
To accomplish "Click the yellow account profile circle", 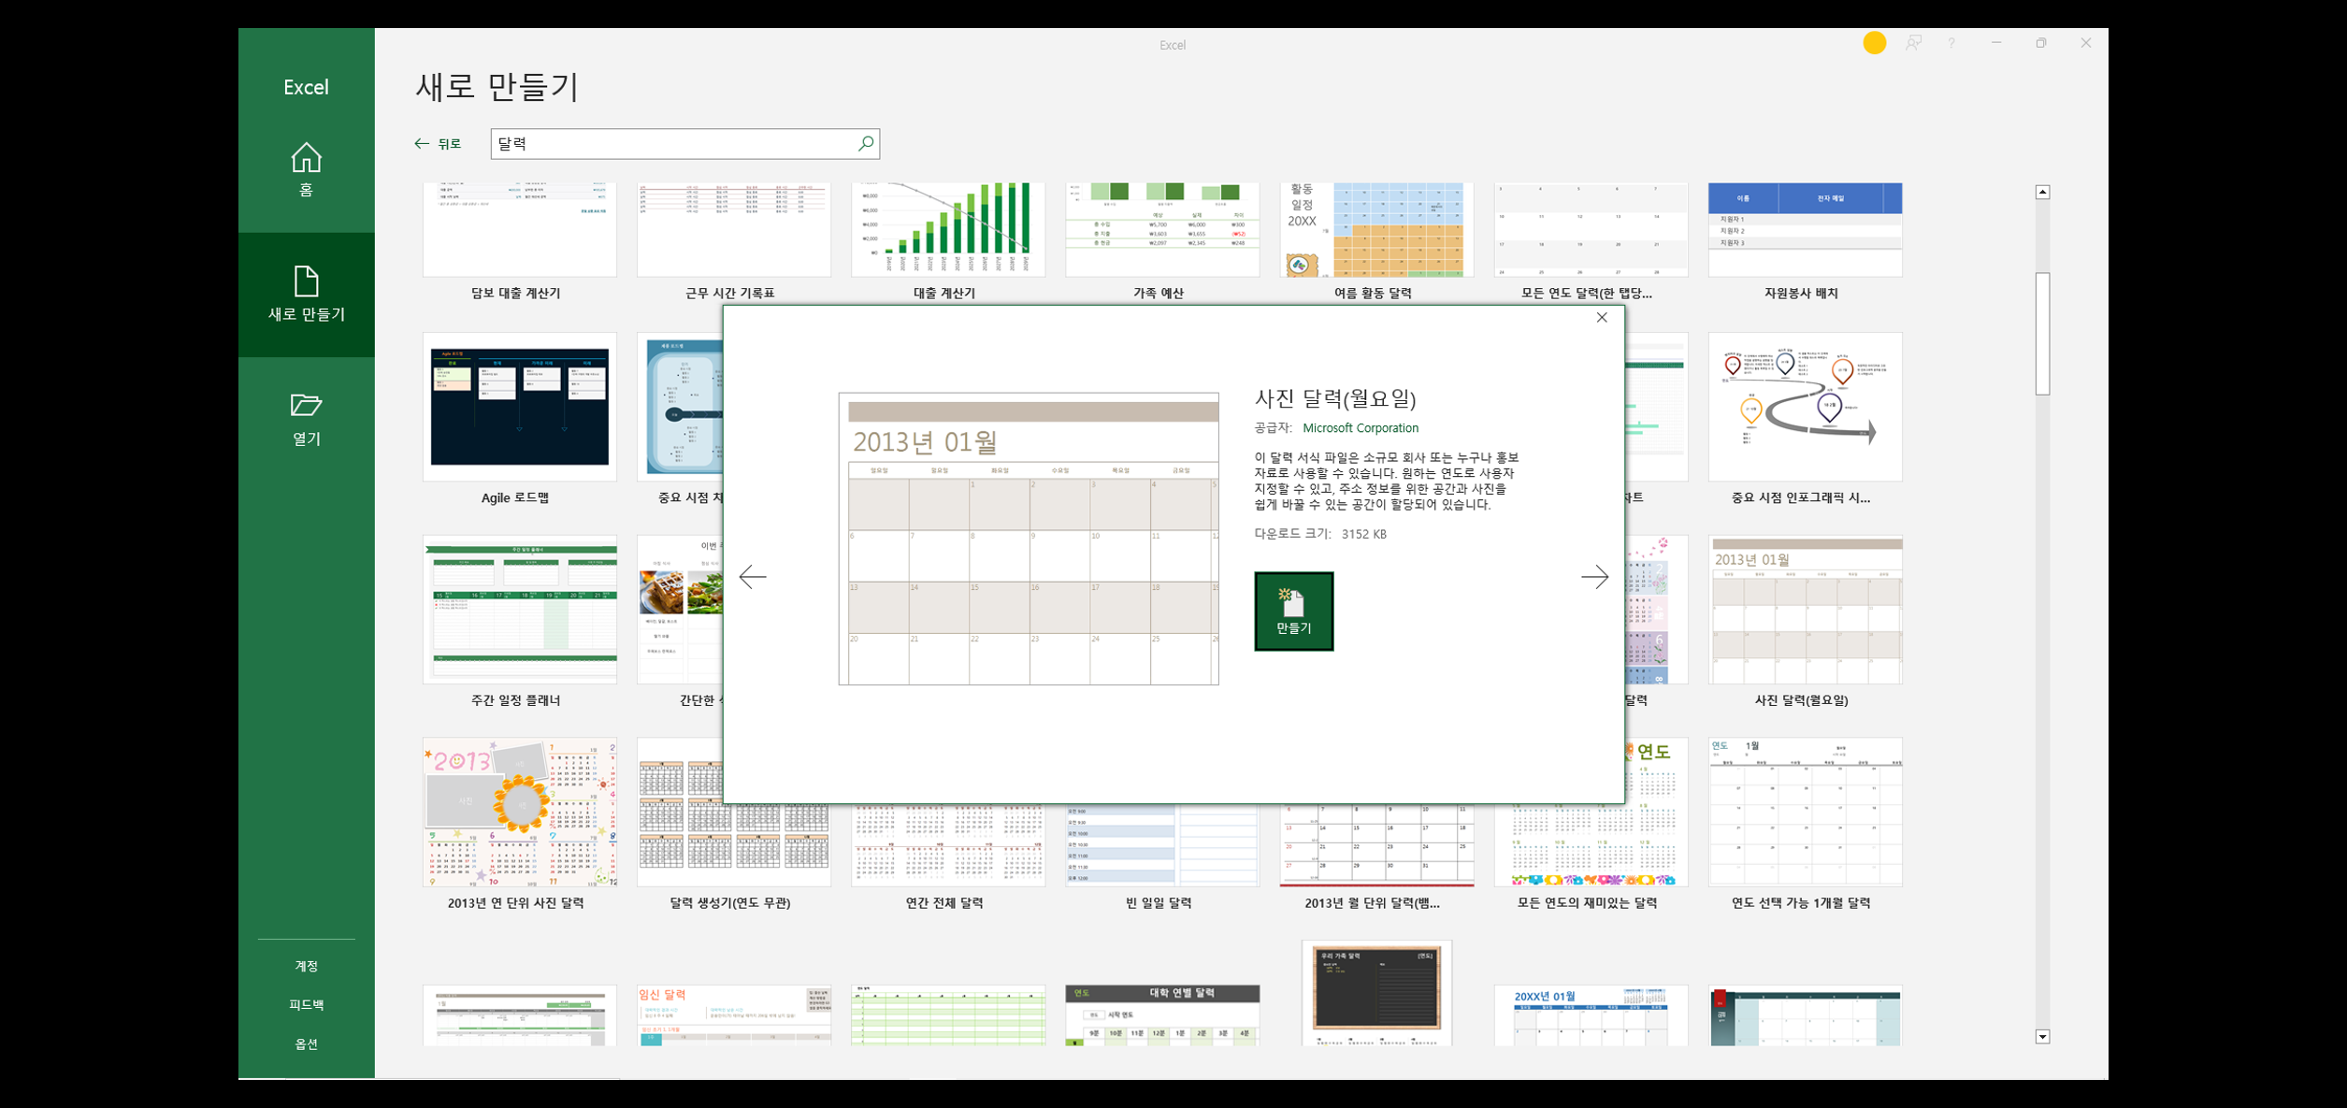I will point(1874,43).
